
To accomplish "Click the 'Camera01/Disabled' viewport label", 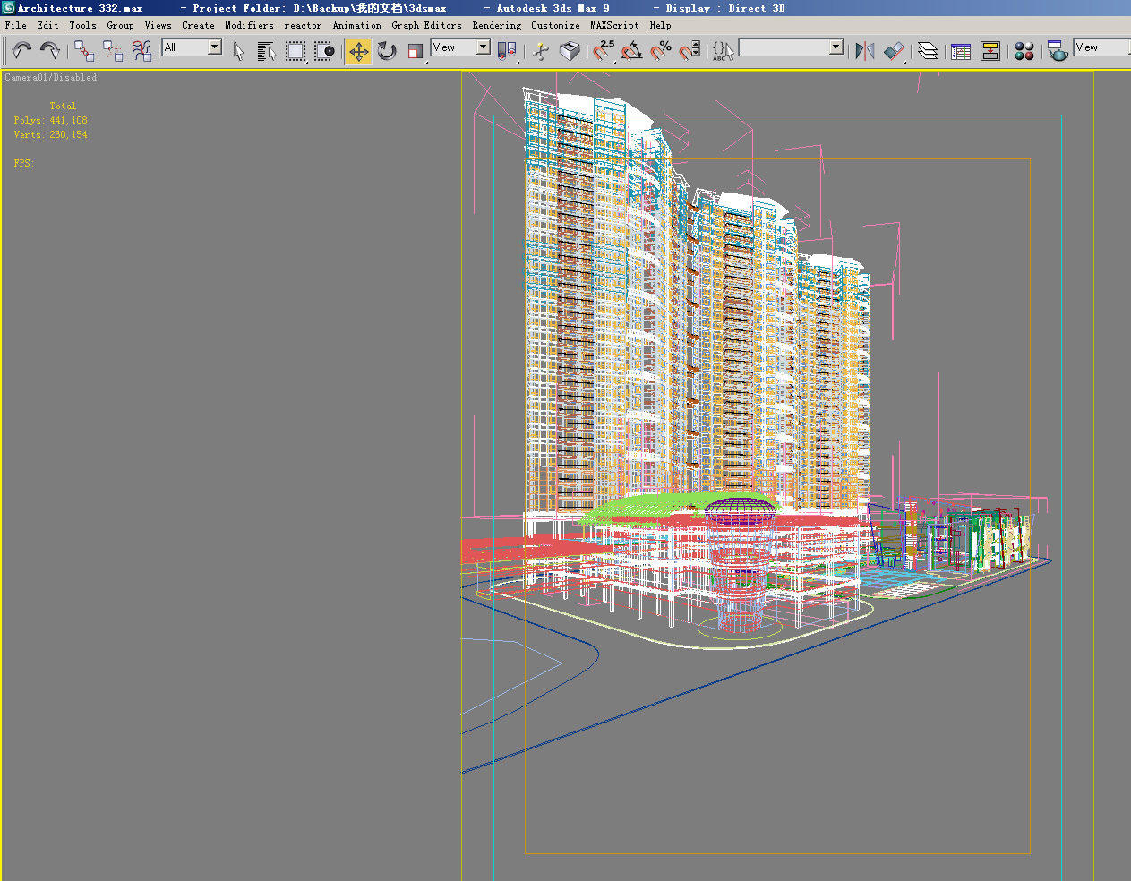I will pos(51,78).
